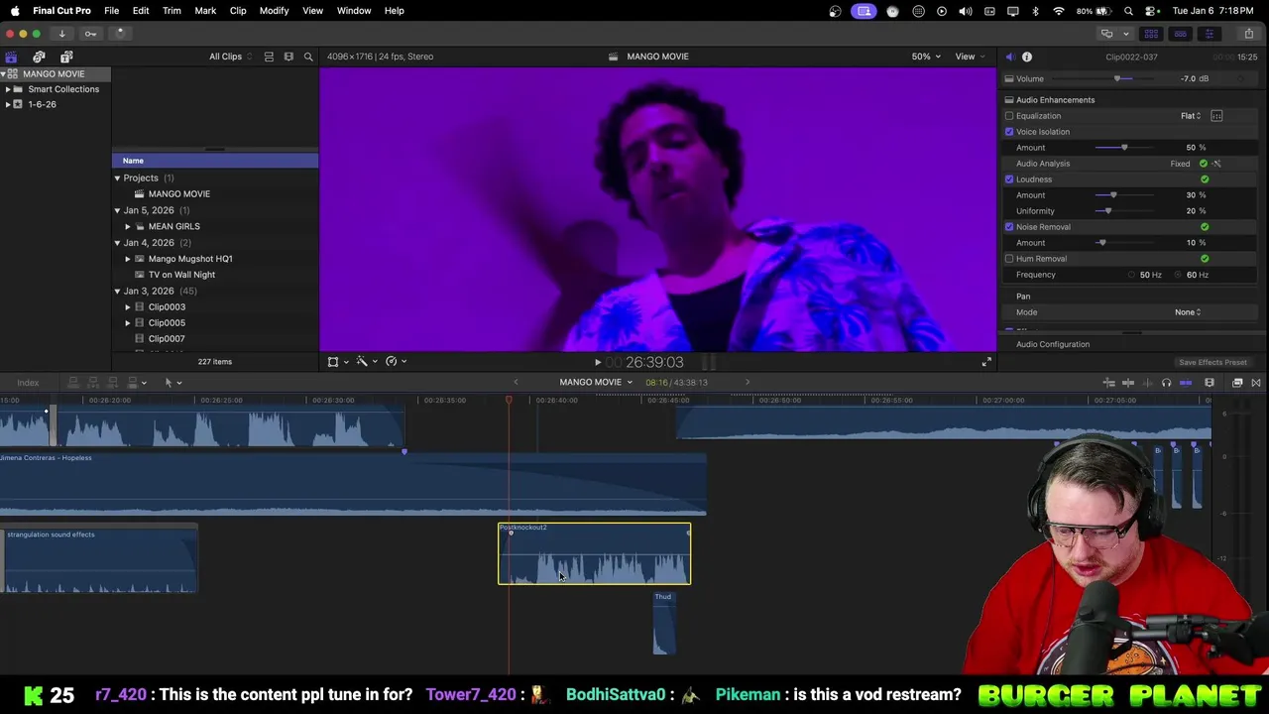1269x714 pixels.
Task: Collapse the Projects group triangle
Action: [x=117, y=178]
